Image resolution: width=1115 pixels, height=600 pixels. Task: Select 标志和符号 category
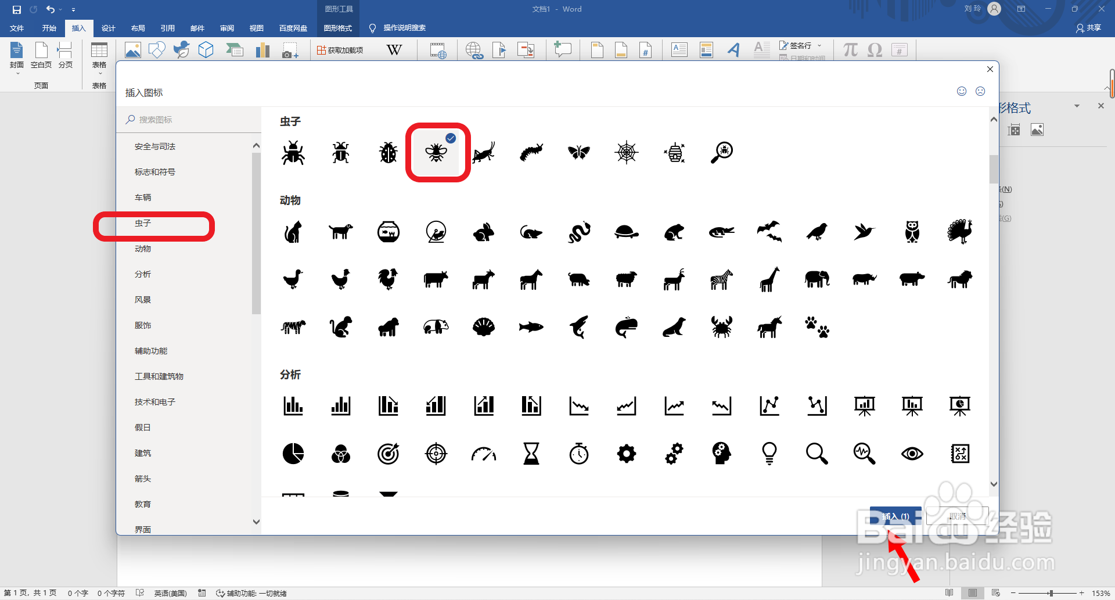(155, 172)
